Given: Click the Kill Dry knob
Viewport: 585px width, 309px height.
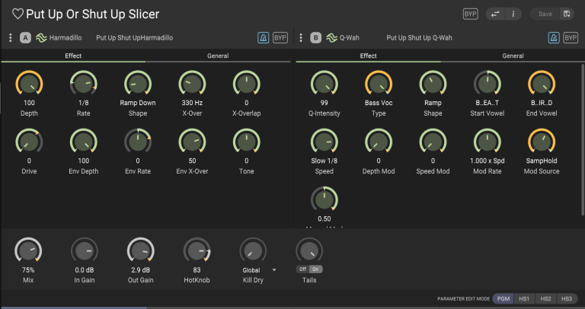Looking at the screenshot, I should click(253, 251).
